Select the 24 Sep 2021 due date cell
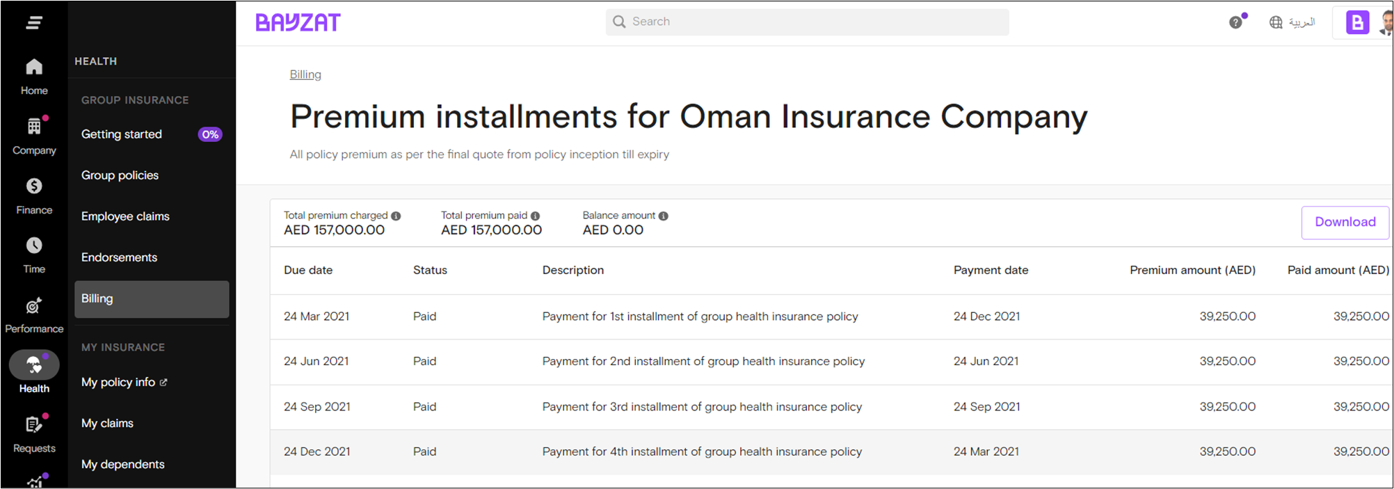 [x=317, y=407]
